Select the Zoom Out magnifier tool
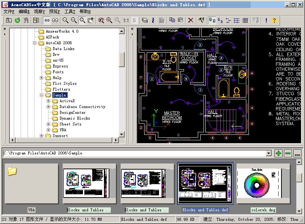The width and height of the screenshot is (305, 224). (65, 20)
